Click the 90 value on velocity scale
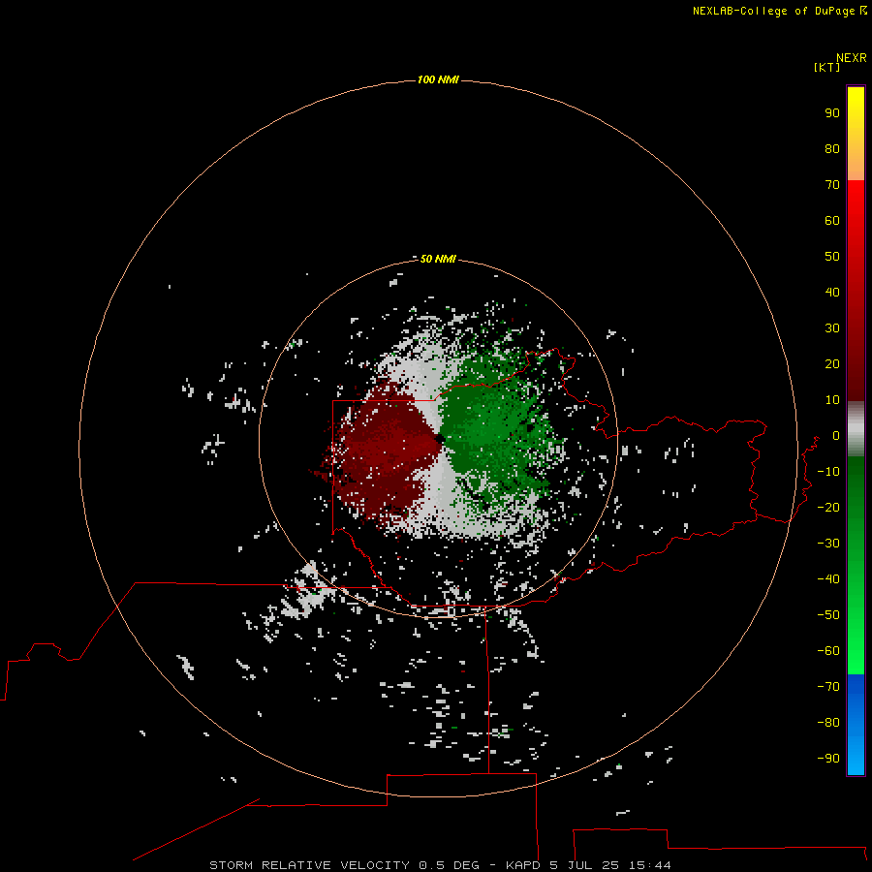This screenshot has height=872, width=872. click(x=832, y=113)
